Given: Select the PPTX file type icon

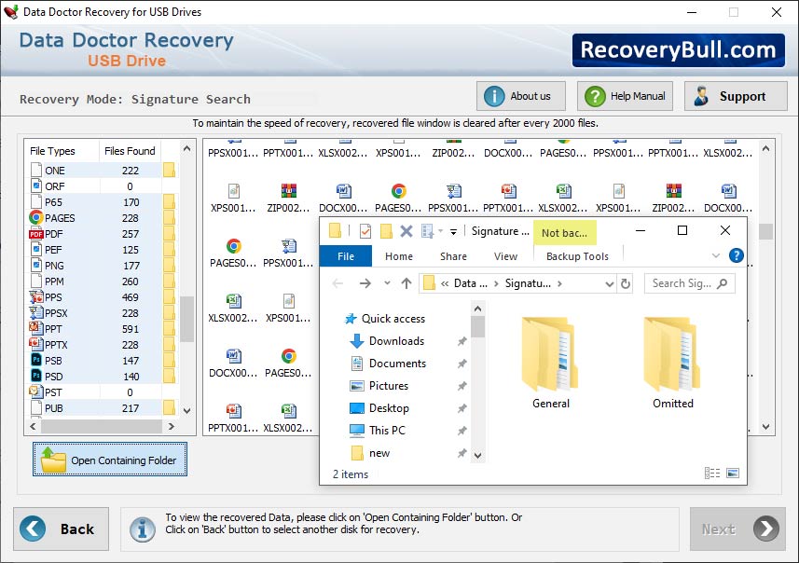Looking at the screenshot, I should pyautogui.click(x=36, y=345).
